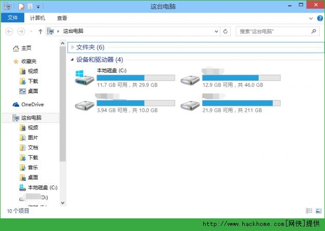Click the 收藏夹 star icon
Screen dimensions: 325x231
(x=16, y=61)
